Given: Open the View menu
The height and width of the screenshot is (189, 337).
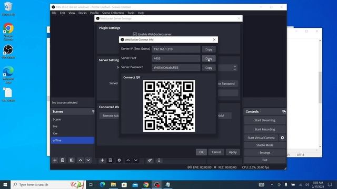Looking at the screenshot, I should tap(72, 13).
